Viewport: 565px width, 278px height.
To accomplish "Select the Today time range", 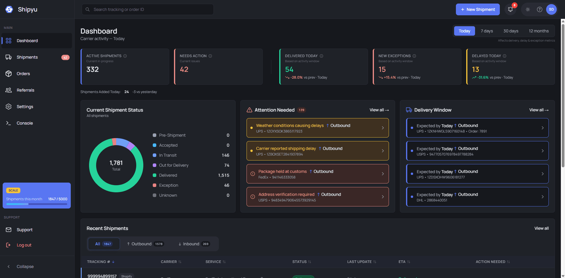I will coord(464,31).
